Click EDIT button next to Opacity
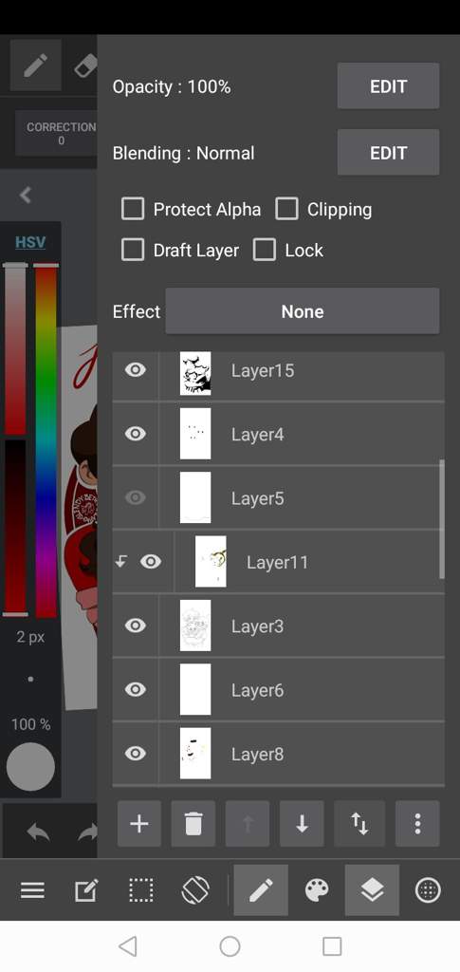Viewport: 460px width, 972px height. coord(388,86)
